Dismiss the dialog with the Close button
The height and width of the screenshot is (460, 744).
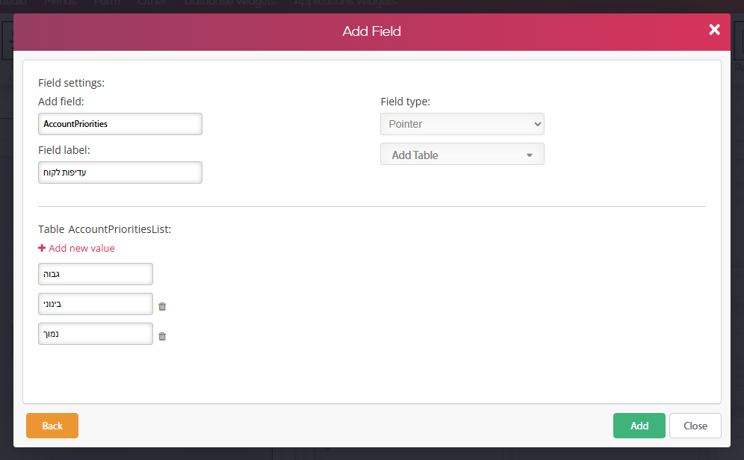[x=695, y=426]
